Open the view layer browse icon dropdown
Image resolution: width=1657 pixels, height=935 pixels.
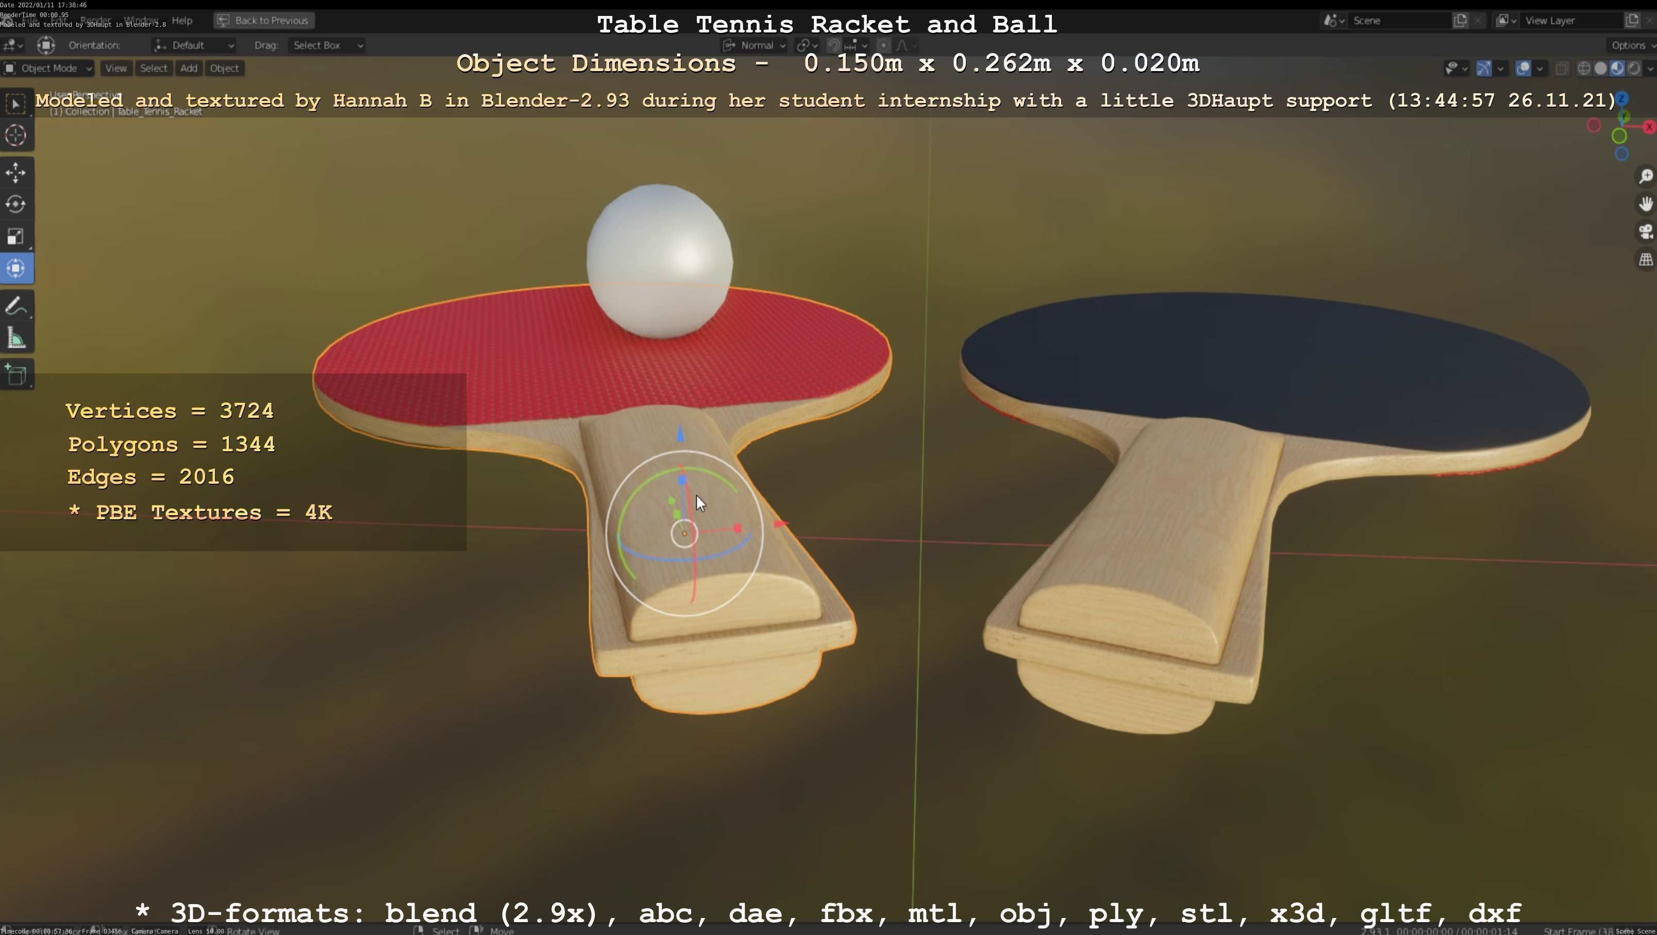tap(1506, 21)
